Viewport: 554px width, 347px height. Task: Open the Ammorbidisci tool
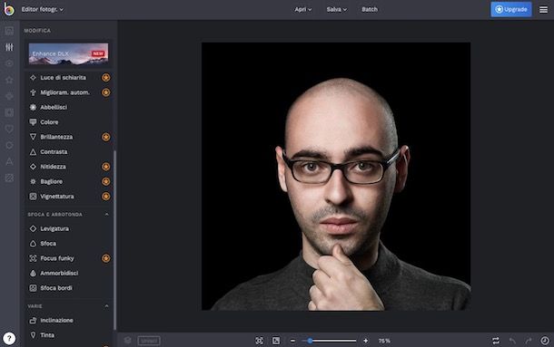click(69, 273)
